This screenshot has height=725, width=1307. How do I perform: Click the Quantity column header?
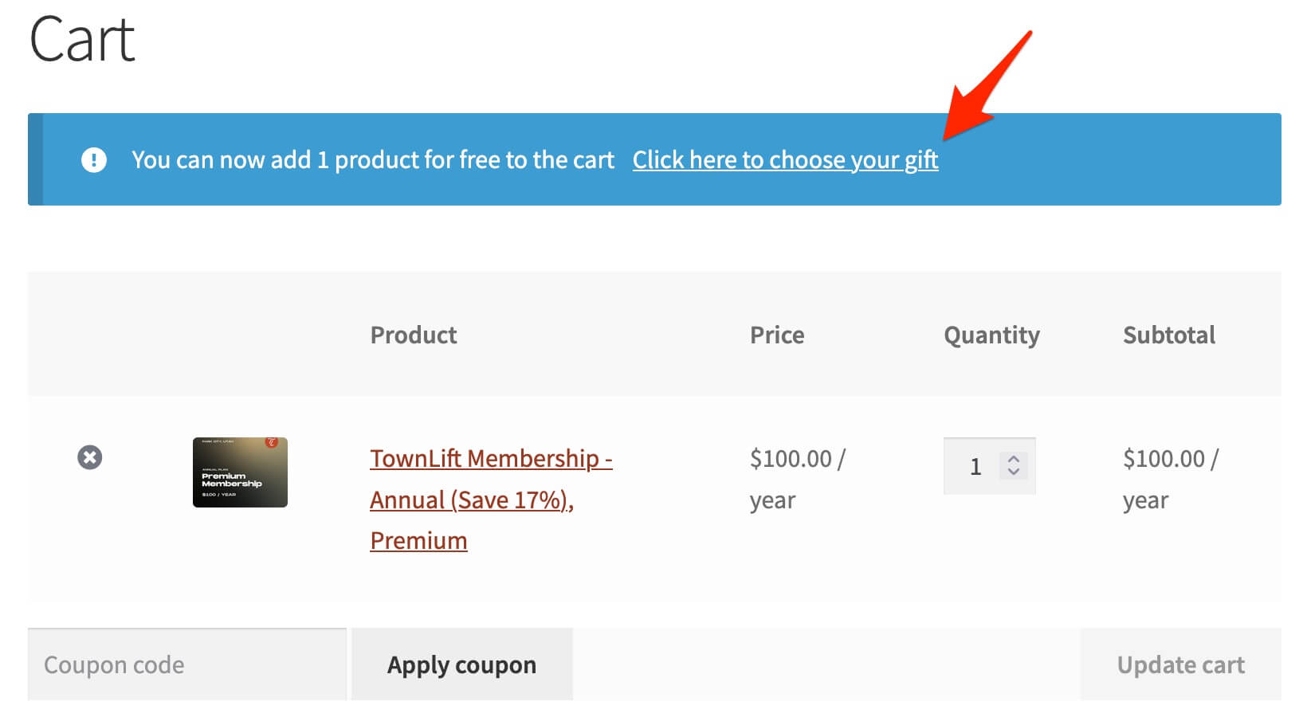click(991, 335)
